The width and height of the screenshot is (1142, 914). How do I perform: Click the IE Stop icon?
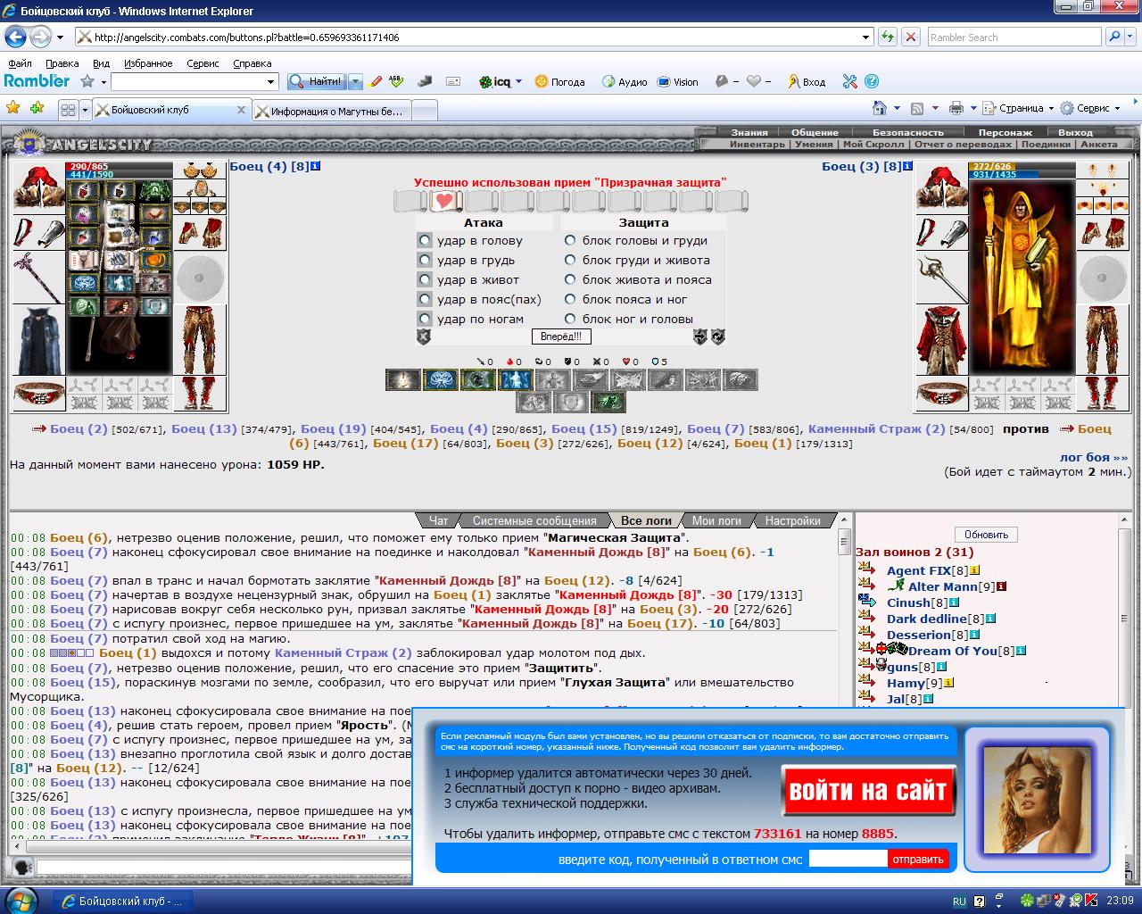pos(910,37)
